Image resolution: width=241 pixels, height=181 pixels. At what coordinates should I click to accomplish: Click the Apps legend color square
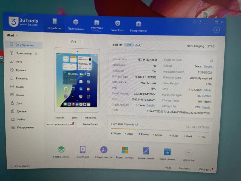click(126, 134)
